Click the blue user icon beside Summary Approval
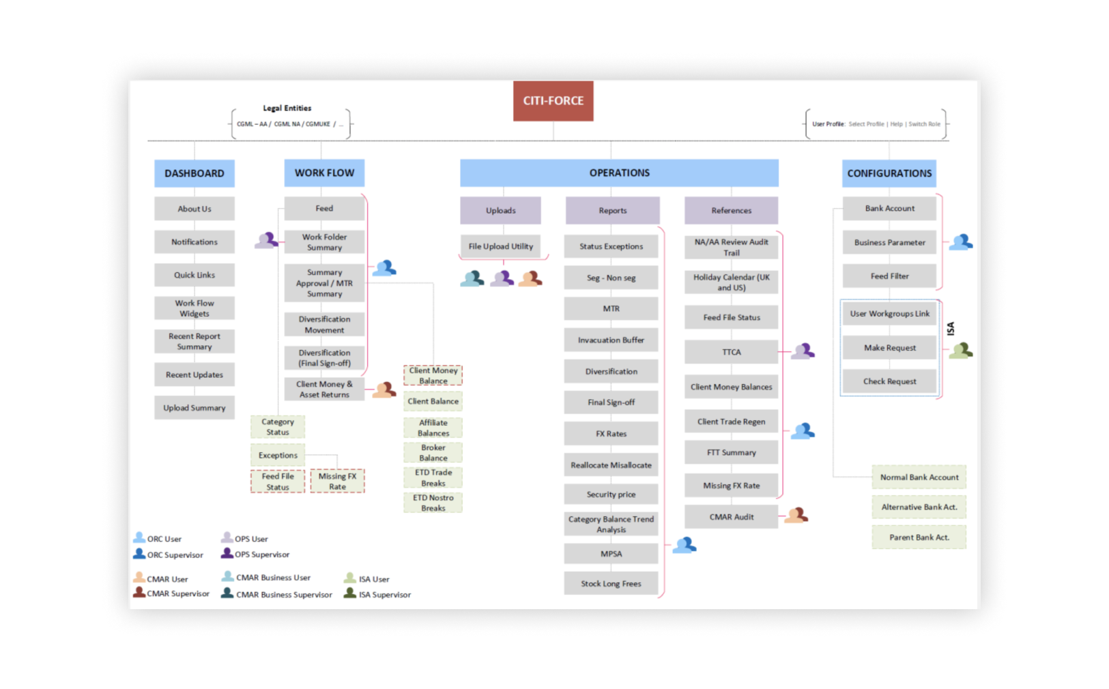This screenshot has width=1109, height=689. pyautogui.click(x=384, y=268)
